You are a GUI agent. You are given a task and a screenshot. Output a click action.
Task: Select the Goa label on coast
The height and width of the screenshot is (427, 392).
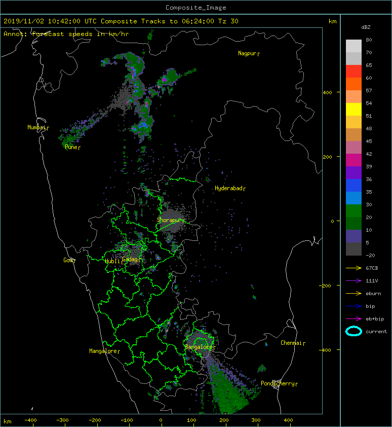(68, 260)
